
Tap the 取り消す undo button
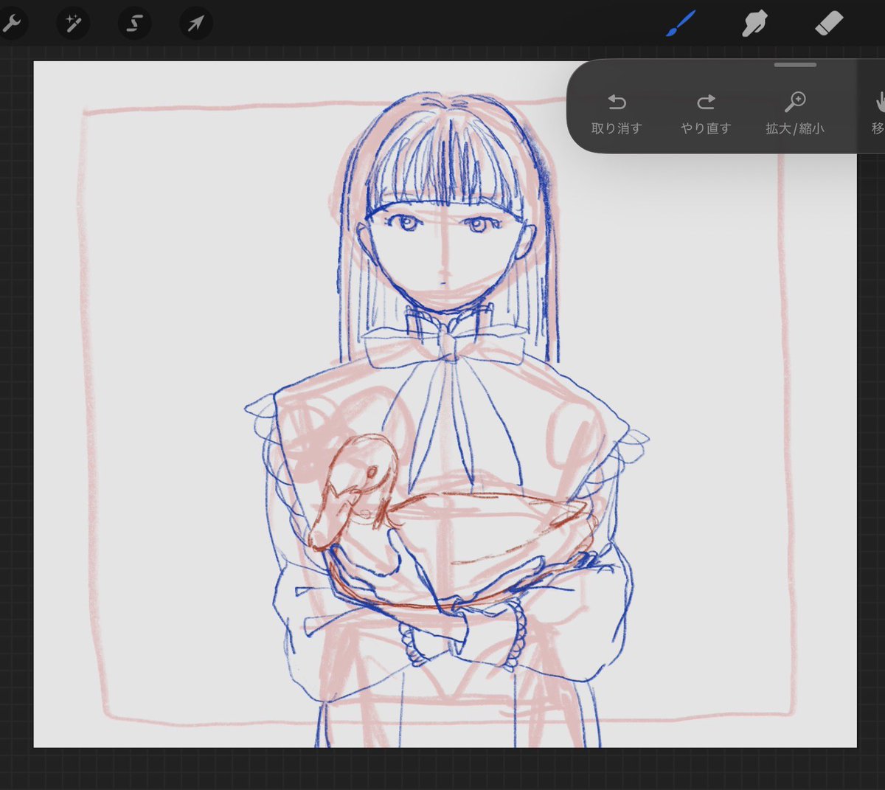(617, 114)
